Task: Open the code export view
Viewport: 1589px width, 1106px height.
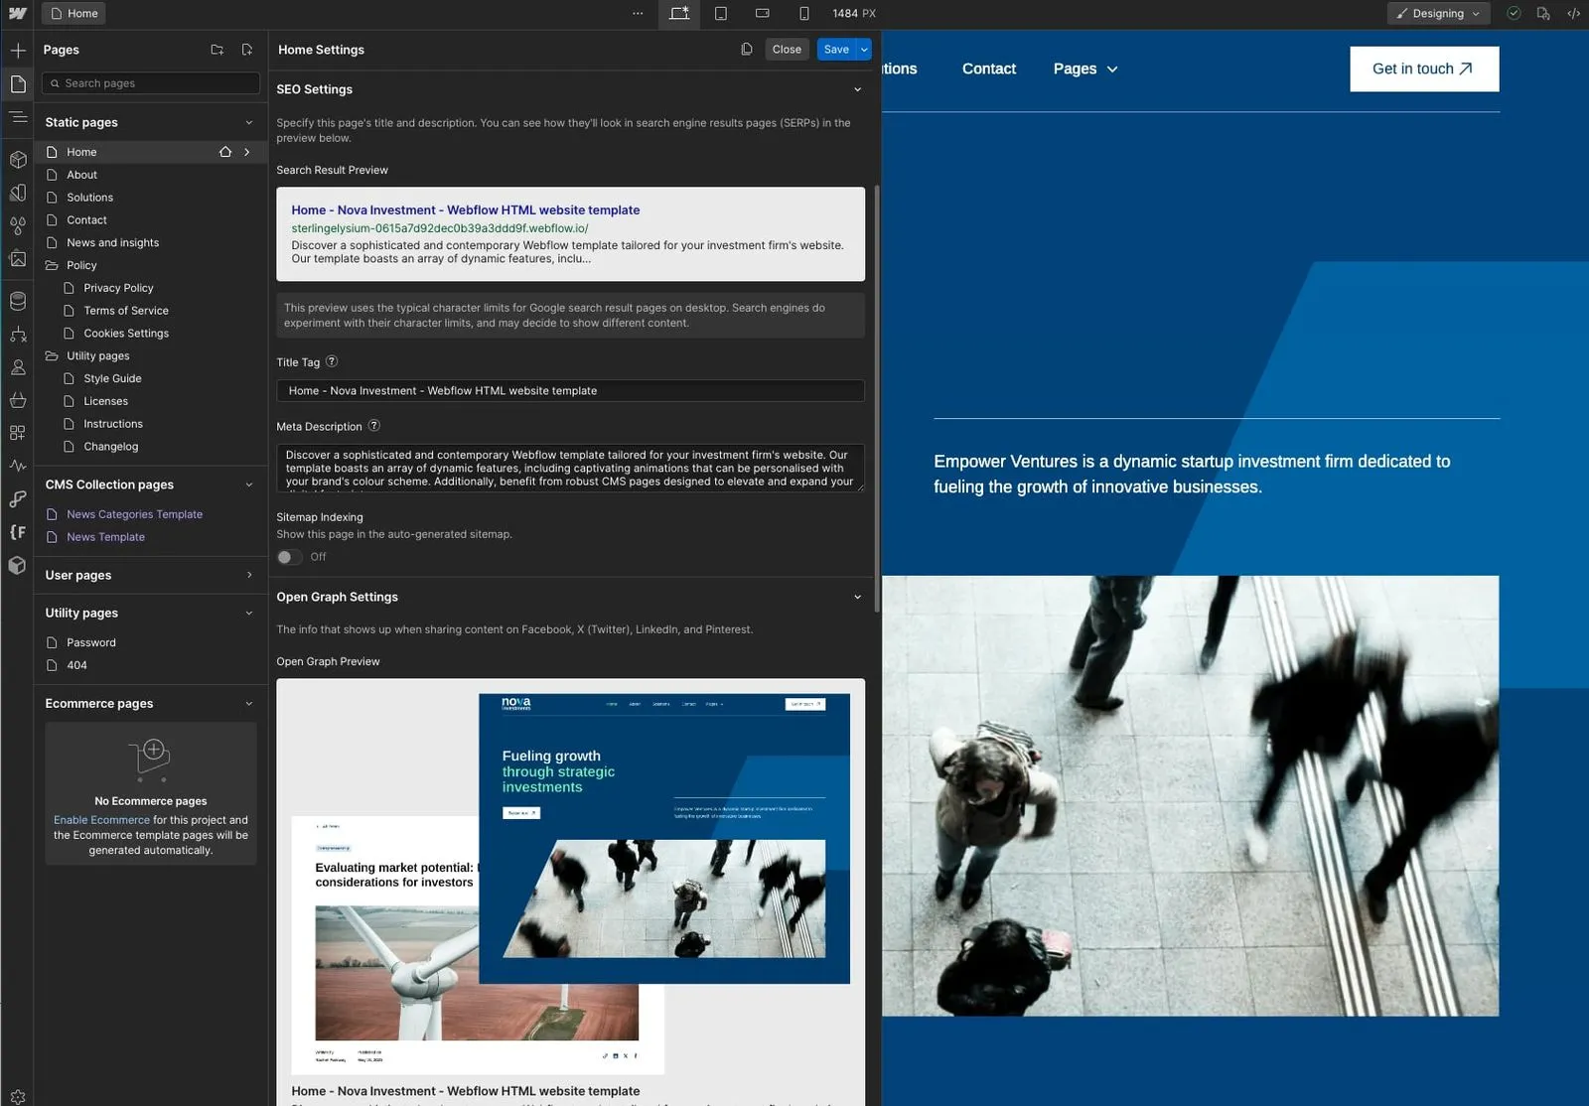Action: point(1573,13)
